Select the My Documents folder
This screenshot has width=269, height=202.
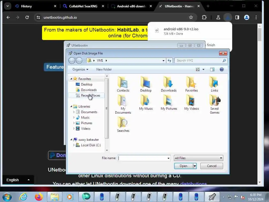(x=123, y=105)
